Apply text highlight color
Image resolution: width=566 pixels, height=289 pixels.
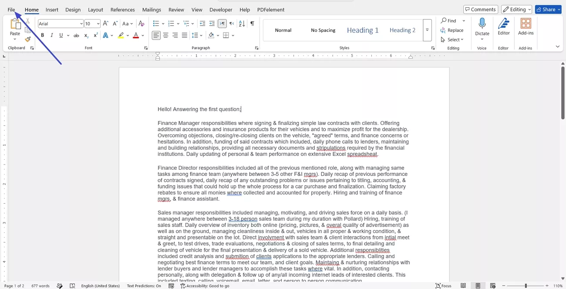[x=121, y=35]
